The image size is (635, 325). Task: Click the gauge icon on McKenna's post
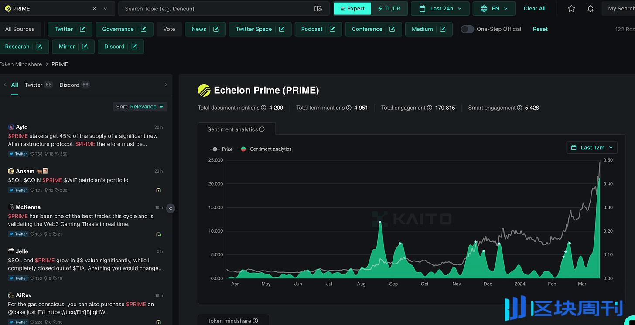coord(158,234)
